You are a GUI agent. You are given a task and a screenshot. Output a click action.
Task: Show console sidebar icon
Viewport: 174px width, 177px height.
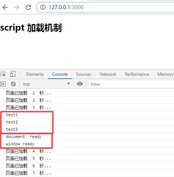click(3, 84)
